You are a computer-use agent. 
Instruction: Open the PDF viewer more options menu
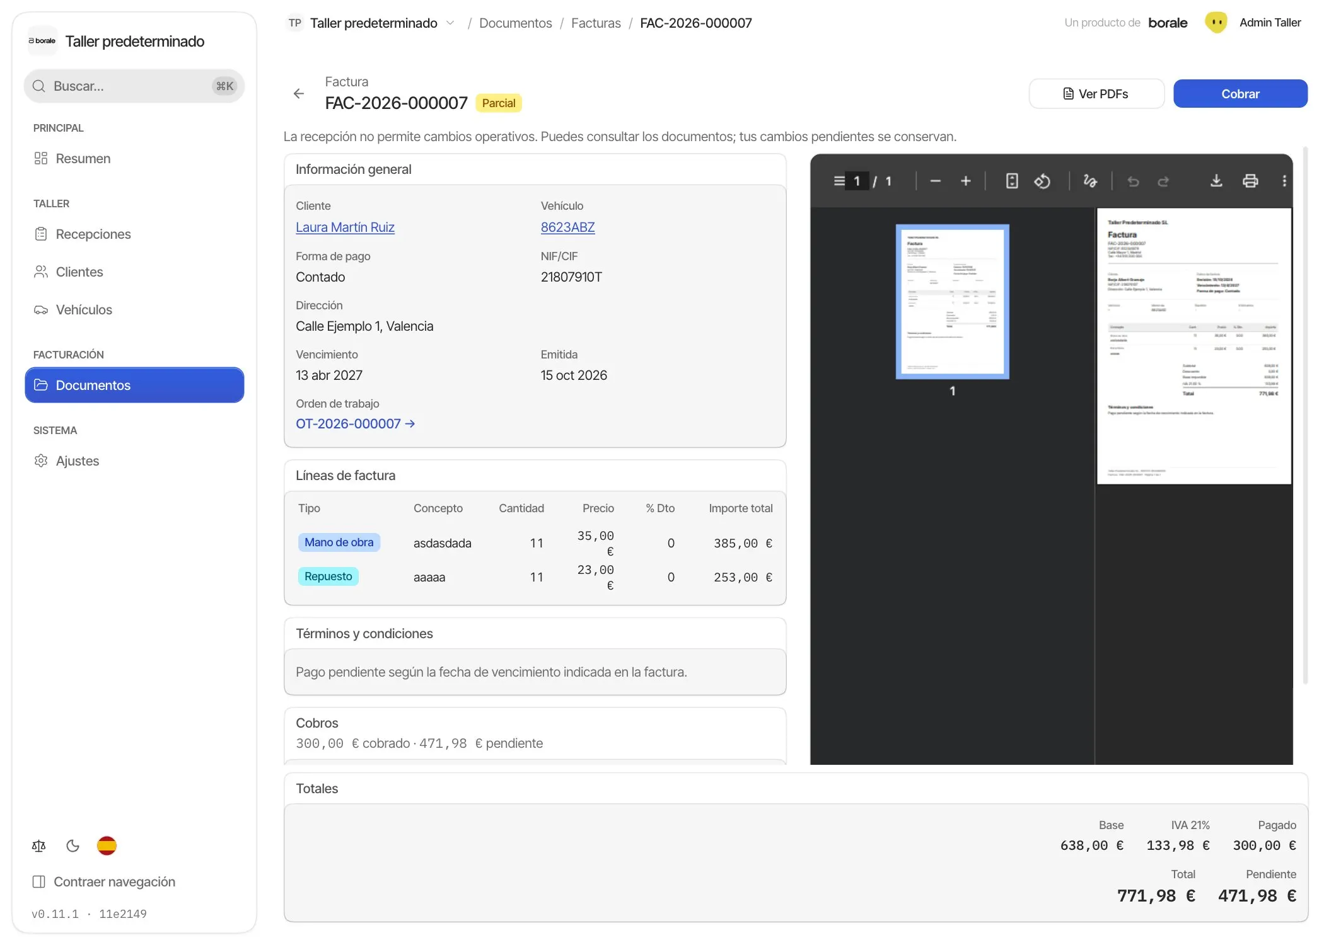[1284, 181]
